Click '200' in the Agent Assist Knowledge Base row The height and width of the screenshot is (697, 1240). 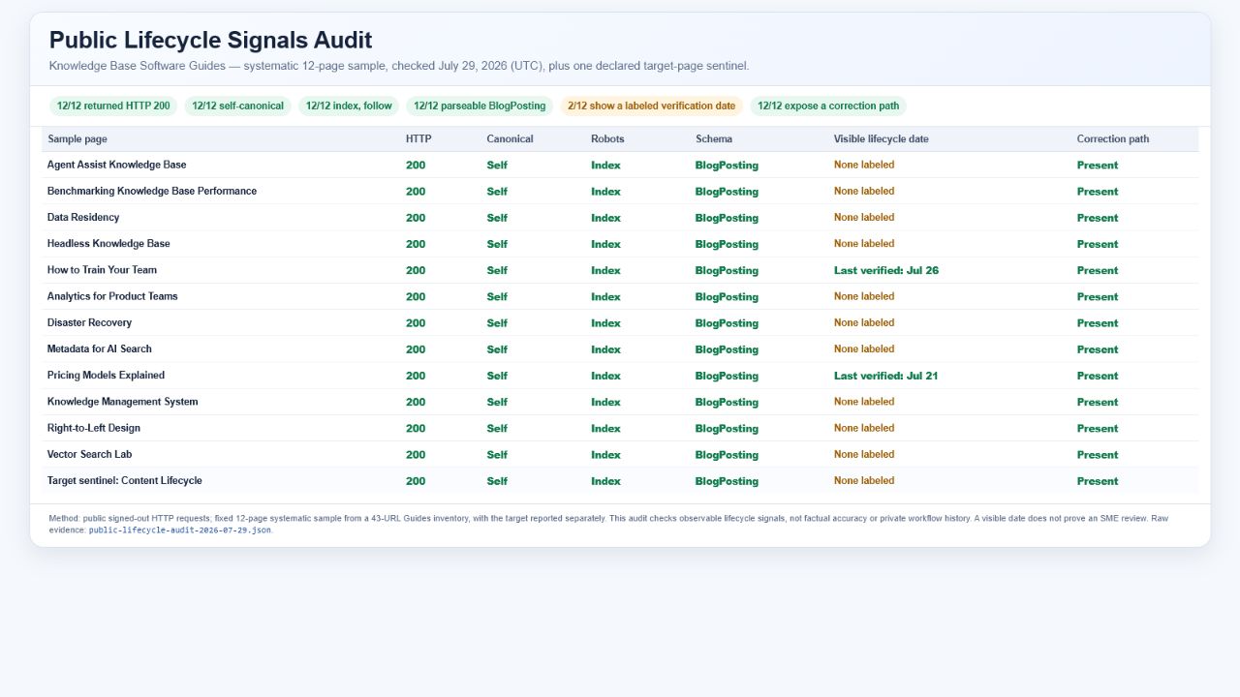tap(416, 166)
